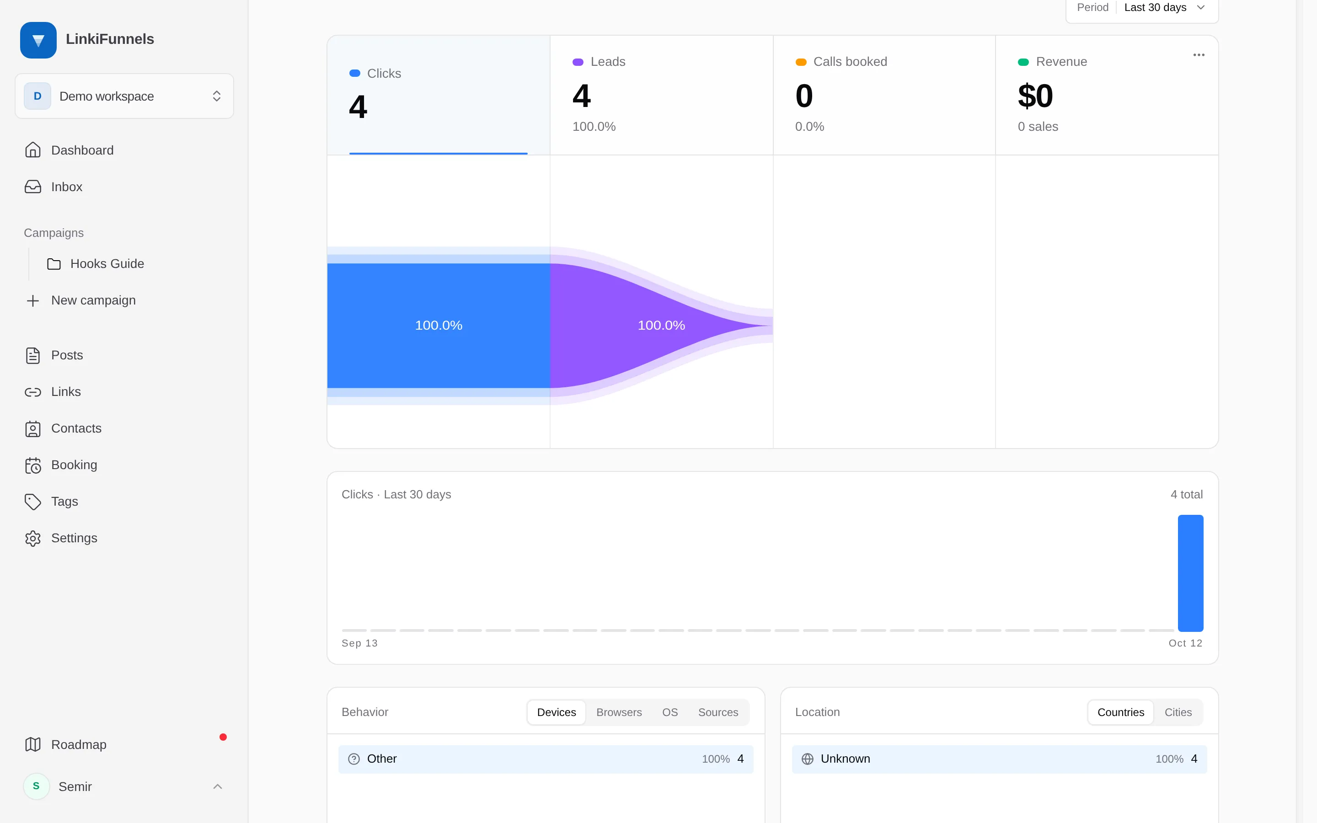Open the three-dot menu in Revenue card

[1199, 55]
